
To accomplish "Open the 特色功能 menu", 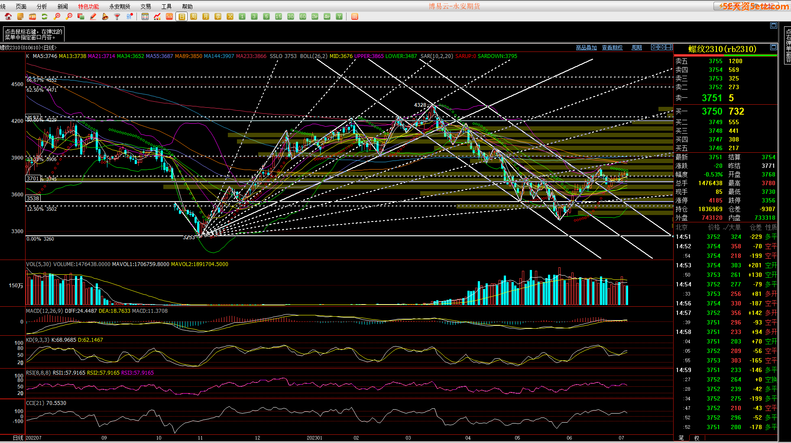I will (x=88, y=6).
